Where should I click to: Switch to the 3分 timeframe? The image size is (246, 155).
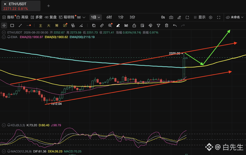click(132, 17)
